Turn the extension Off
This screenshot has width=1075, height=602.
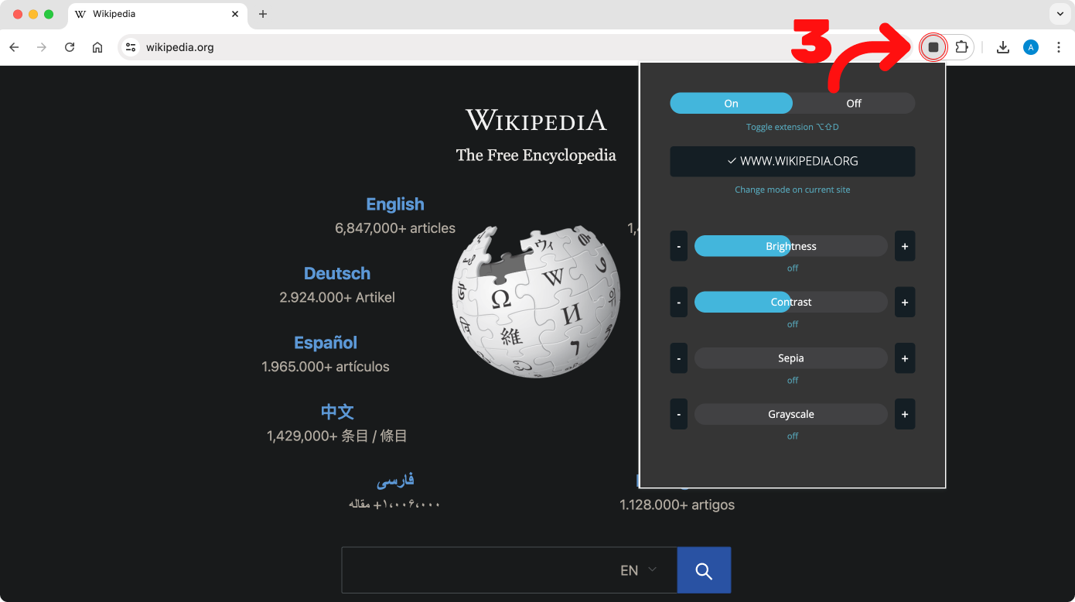[854, 103]
